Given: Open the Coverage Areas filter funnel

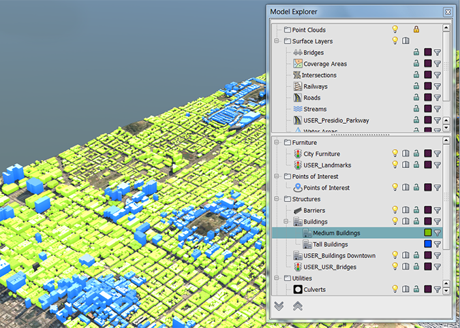Looking at the screenshot, I should [438, 63].
